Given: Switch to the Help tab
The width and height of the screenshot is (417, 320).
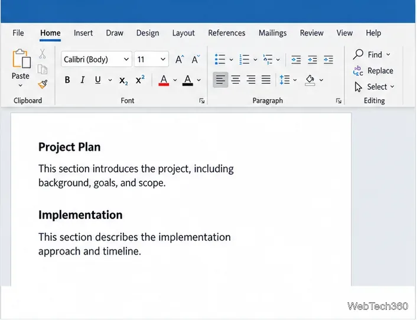Looking at the screenshot, I should (373, 33).
